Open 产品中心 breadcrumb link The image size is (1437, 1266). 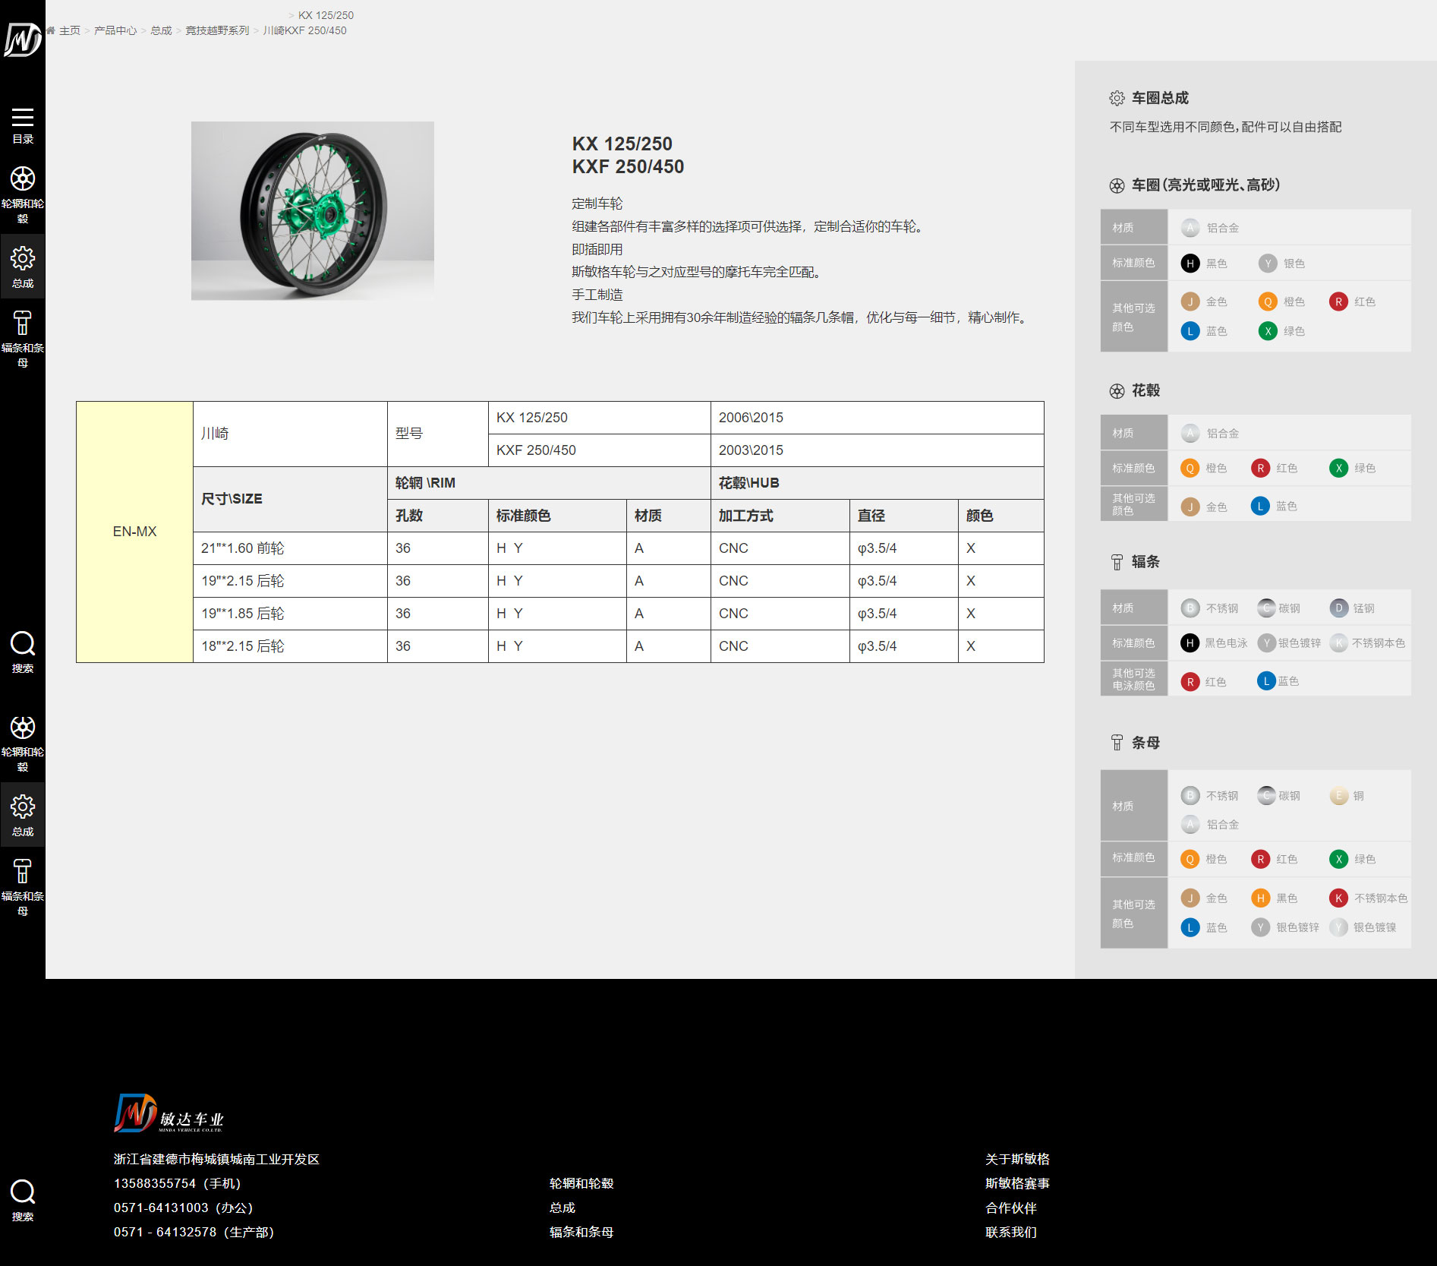(115, 30)
